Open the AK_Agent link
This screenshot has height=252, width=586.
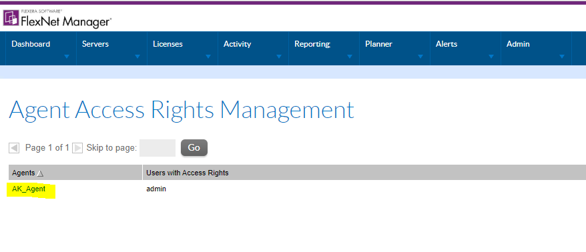[x=29, y=189]
